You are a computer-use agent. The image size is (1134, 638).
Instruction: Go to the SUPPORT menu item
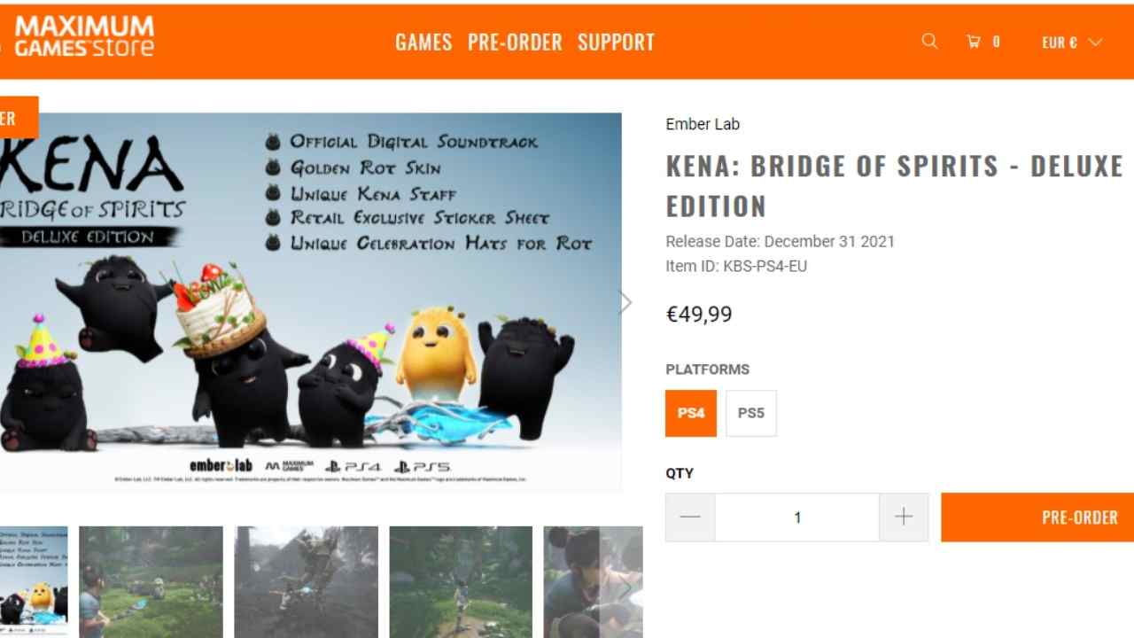616,42
